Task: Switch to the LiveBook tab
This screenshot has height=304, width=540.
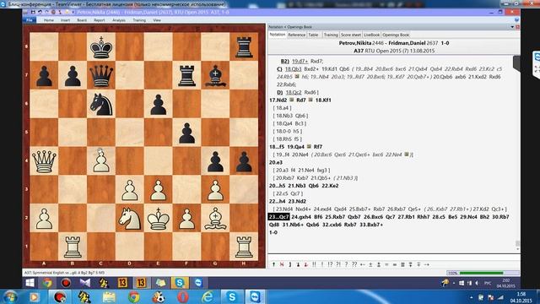Action: point(371,35)
